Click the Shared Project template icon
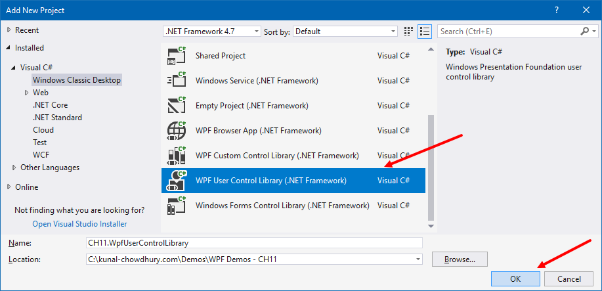 click(177, 56)
